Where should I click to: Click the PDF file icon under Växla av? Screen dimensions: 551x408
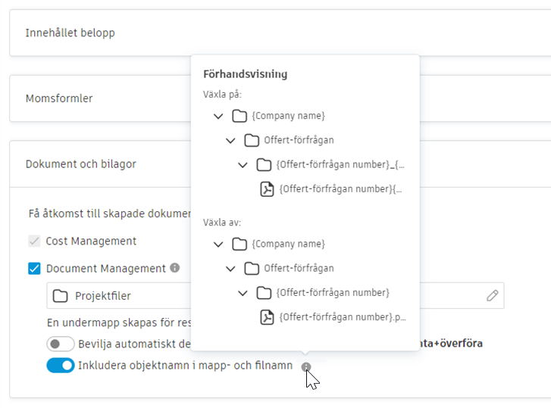267,317
